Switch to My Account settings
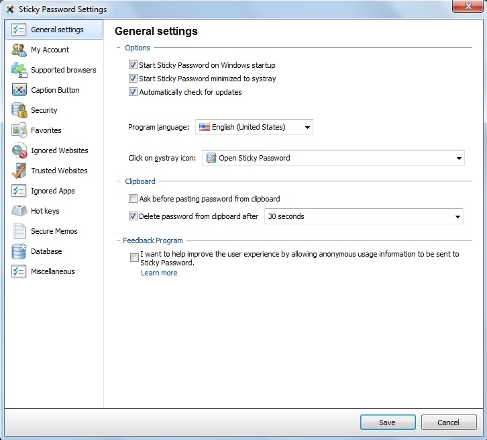Screen dimensions: 487x440 pos(54,50)
